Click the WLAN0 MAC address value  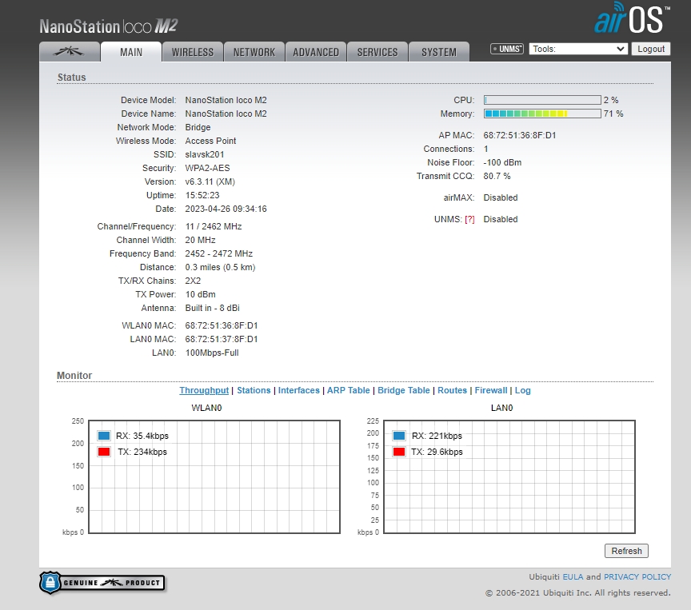[x=222, y=325]
